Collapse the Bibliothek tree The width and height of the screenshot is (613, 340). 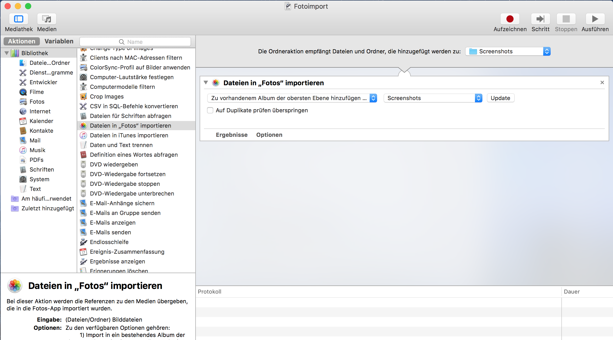[7, 53]
